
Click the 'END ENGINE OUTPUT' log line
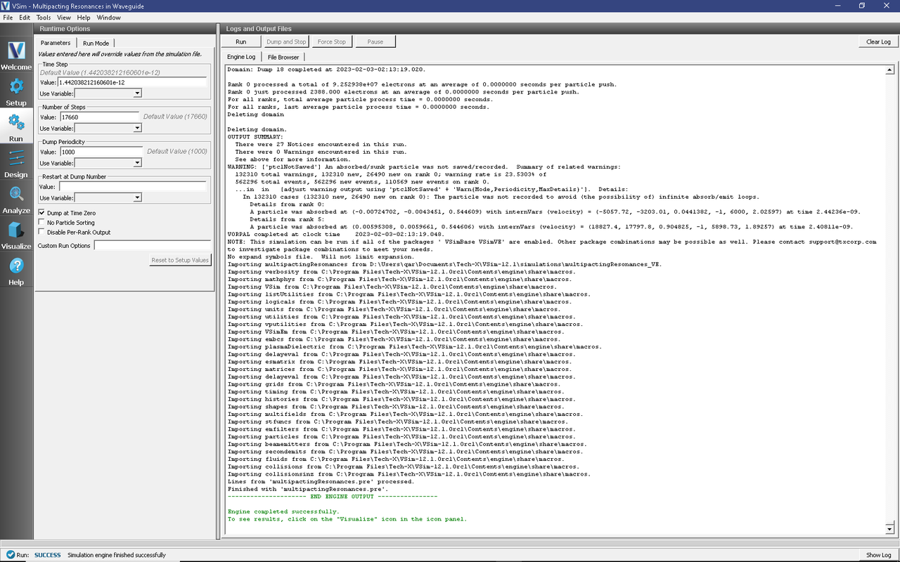pos(333,497)
